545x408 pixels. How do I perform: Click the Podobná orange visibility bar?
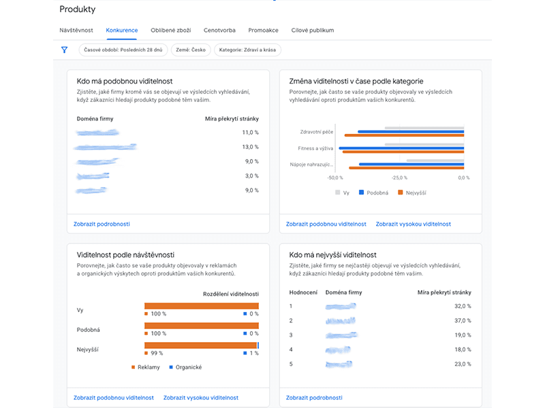[x=202, y=326]
